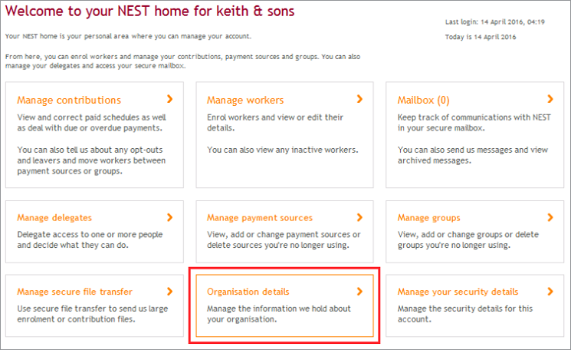Click the arrow icon beside Manage delegates
The width and height of the screenshot is (571, 350).
(x=169, y=217)
